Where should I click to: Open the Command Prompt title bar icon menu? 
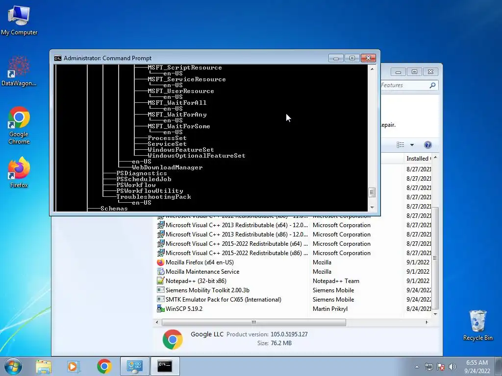(x=58, y=58)
